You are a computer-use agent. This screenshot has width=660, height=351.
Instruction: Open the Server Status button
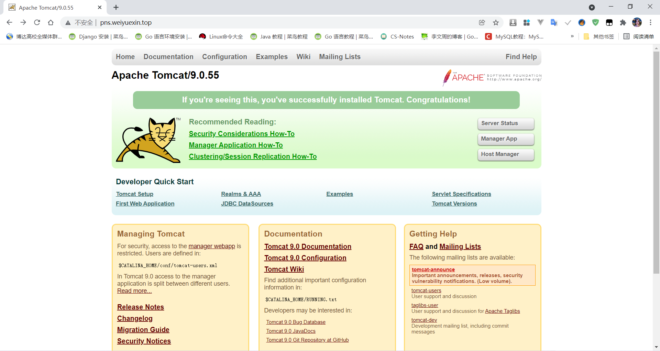coord(506,123)
